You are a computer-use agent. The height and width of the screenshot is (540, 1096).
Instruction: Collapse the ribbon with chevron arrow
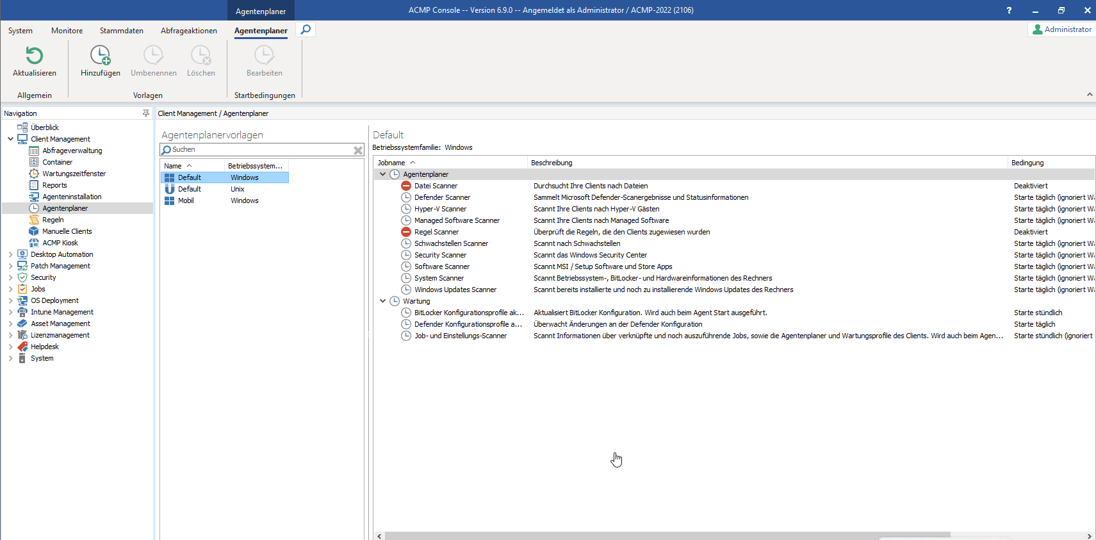tap(1089, 95)
